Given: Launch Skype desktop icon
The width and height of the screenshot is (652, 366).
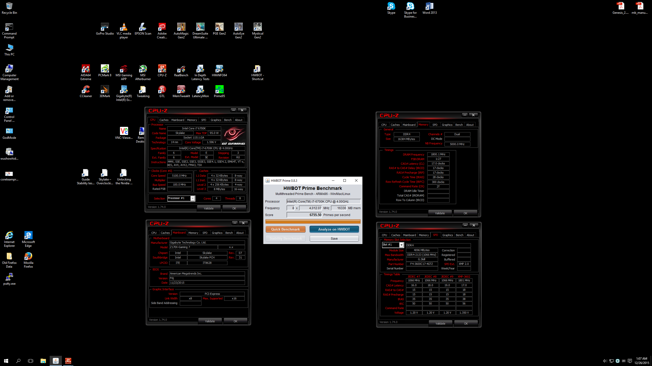Looking at the screenshot, I should (x=391, y=8).
